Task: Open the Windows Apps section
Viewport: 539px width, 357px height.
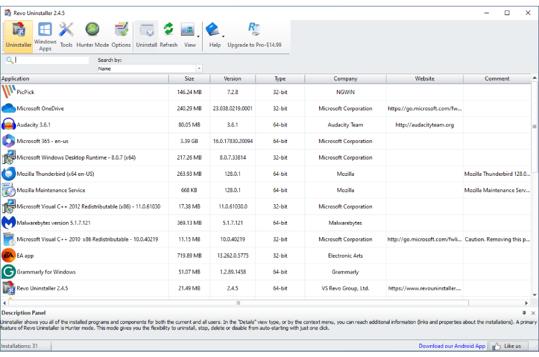Action: click(x=45, y=37)
